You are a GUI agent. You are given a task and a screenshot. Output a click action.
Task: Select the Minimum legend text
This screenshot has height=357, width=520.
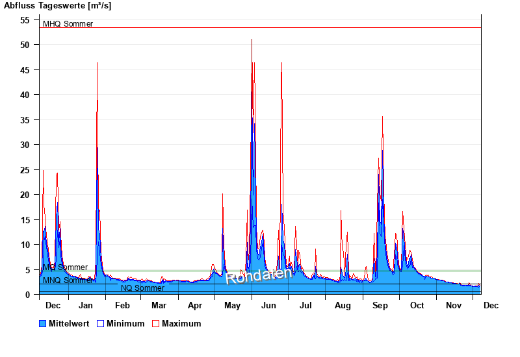125,324
